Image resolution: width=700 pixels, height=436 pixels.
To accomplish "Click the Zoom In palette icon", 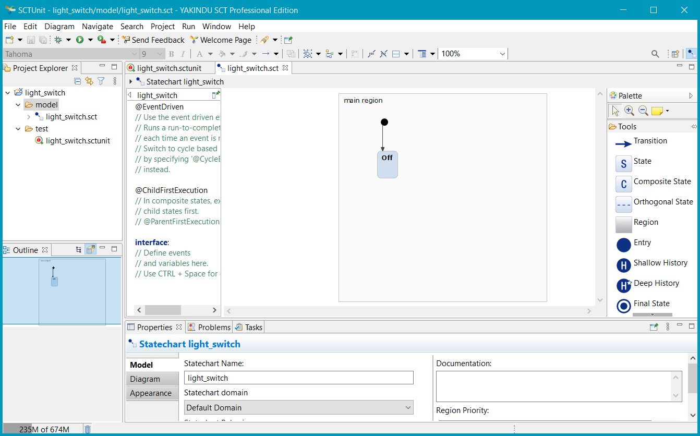I will pyautogui.click(x=629, y=111).
